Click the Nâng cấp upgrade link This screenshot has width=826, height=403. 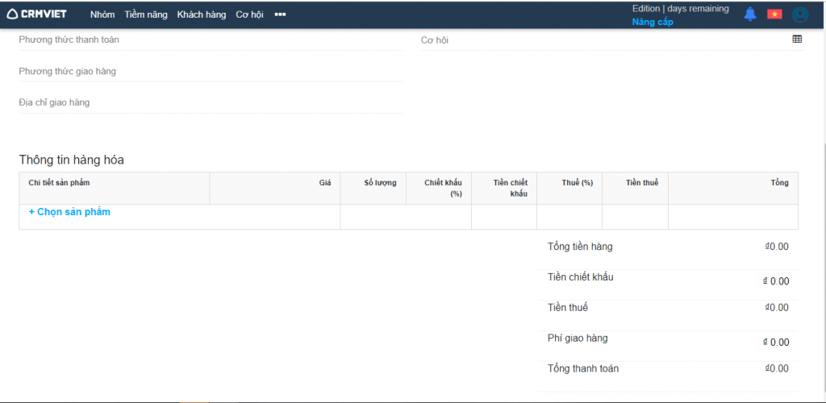click(653, 22)
